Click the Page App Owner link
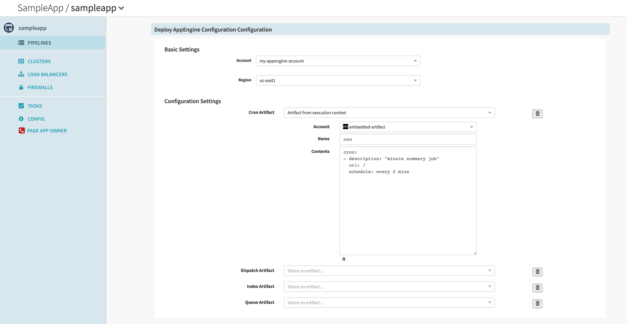 pyautogui.click(x=47, y=131)
